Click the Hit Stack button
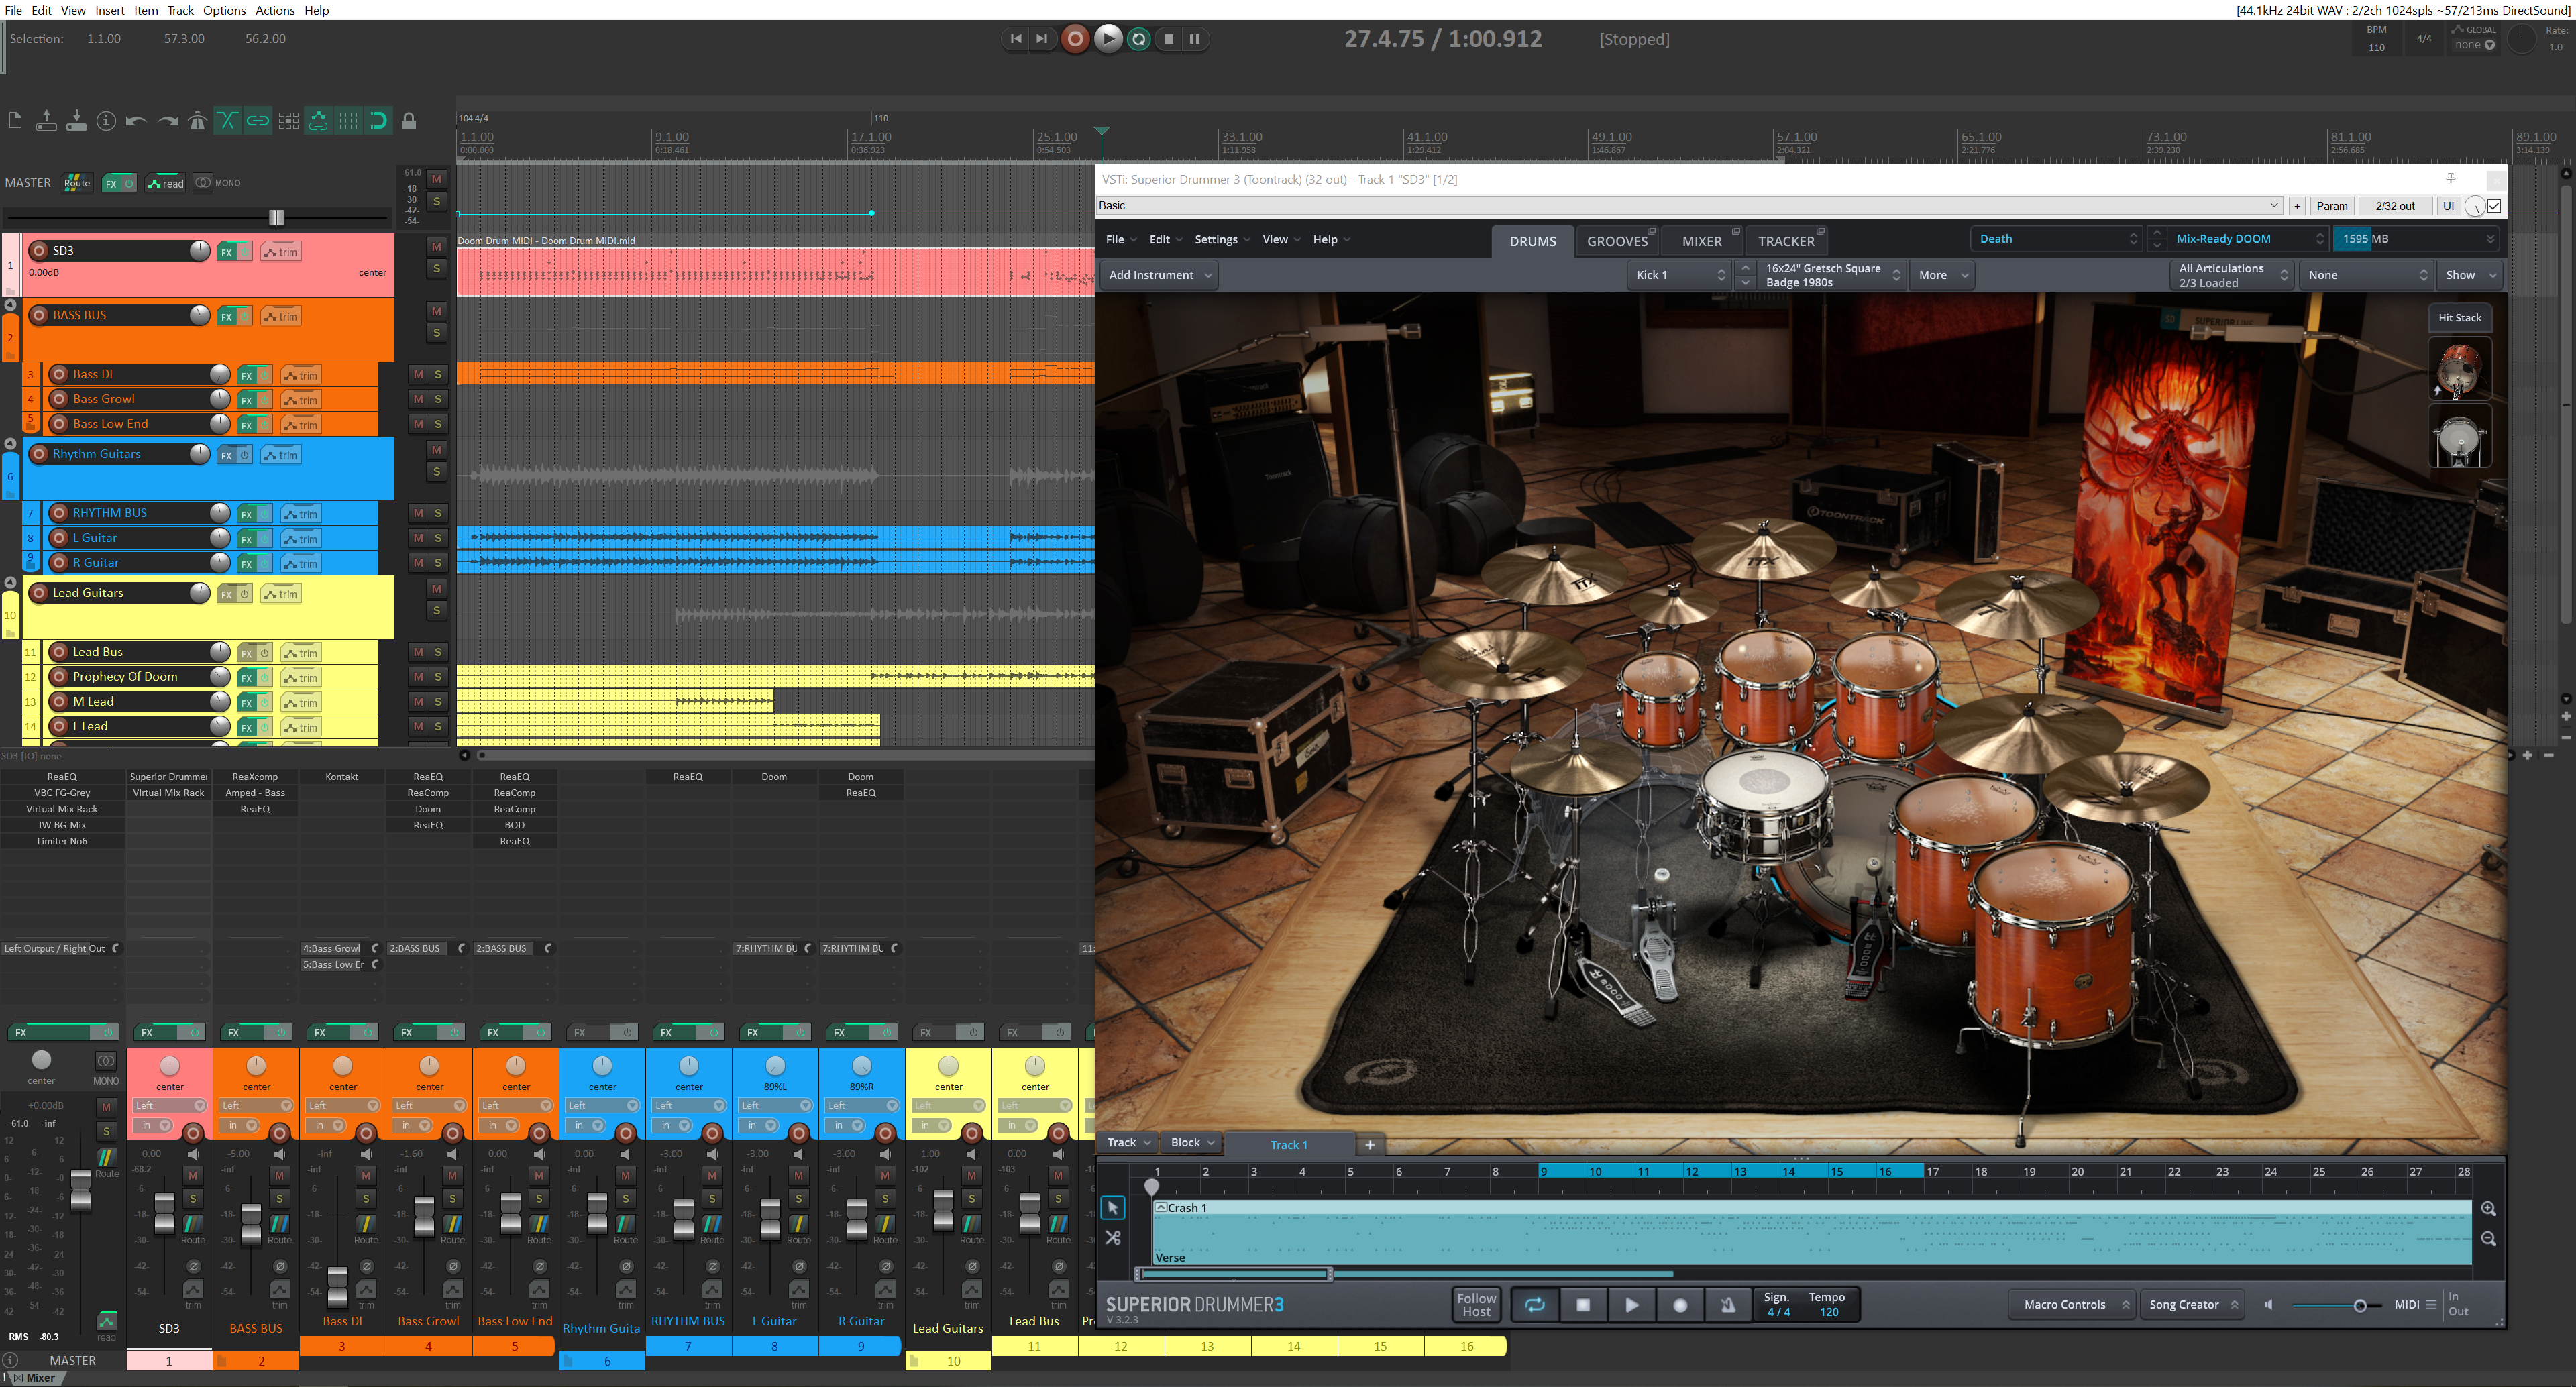The height and width of the screenshot is (1387, 2576). (x=2459, y=318)
